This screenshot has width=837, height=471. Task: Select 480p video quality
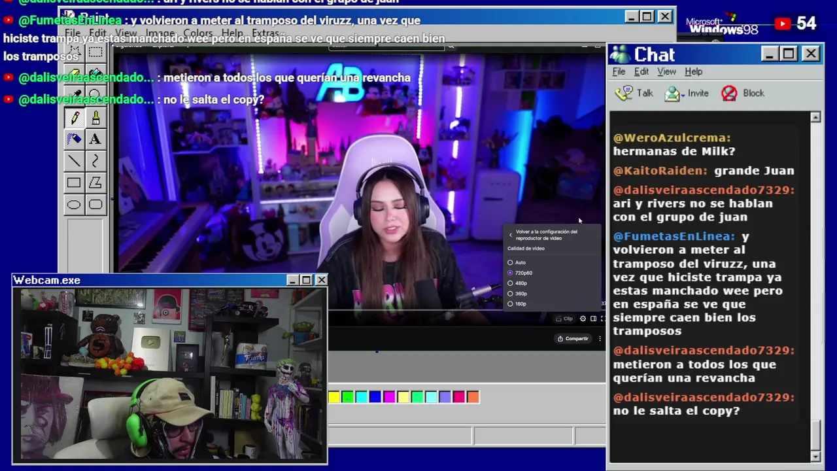(x=517, y=283)
